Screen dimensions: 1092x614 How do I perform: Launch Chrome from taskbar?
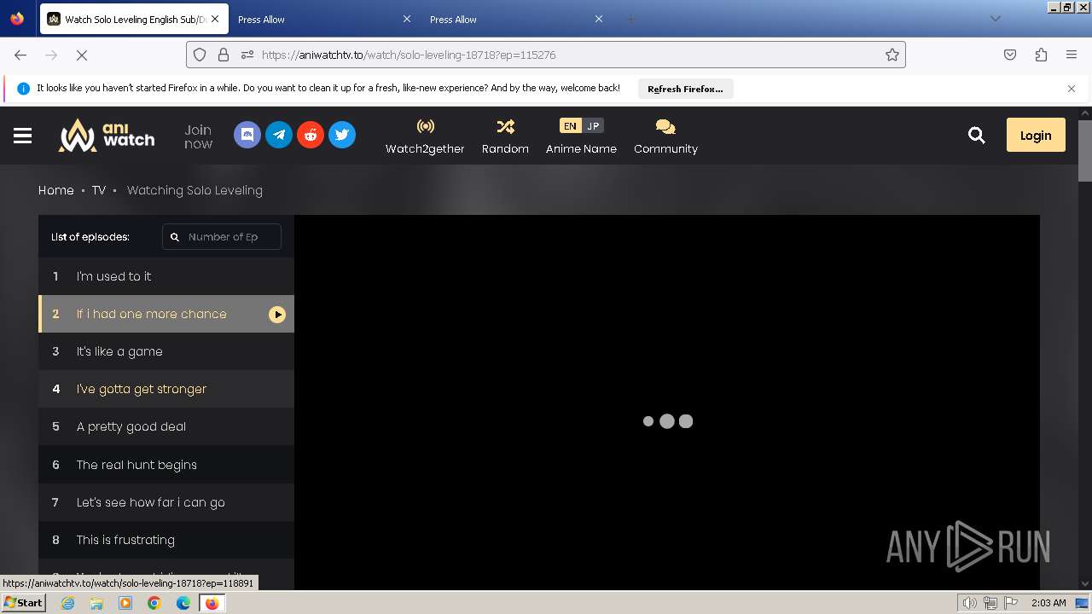click(154, 603)
